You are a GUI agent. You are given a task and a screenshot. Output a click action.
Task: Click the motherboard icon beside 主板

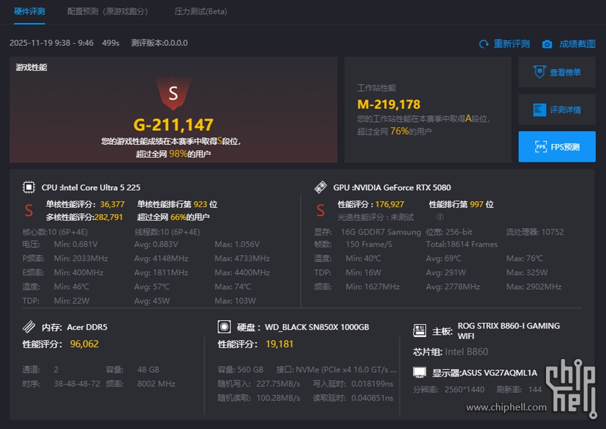pos(419,331)
